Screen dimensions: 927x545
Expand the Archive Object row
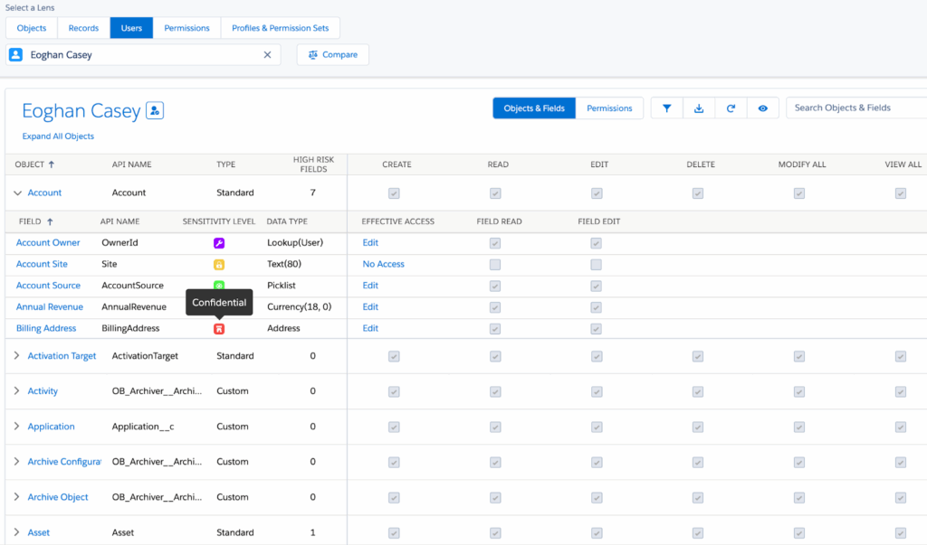point(16,497)
